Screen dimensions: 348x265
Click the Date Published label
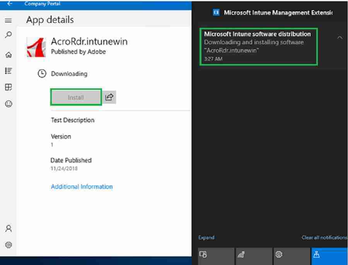(71, 160)
